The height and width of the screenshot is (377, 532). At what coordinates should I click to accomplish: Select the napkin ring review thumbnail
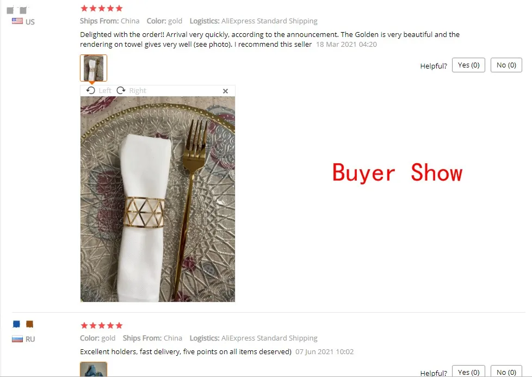(94, 68)
